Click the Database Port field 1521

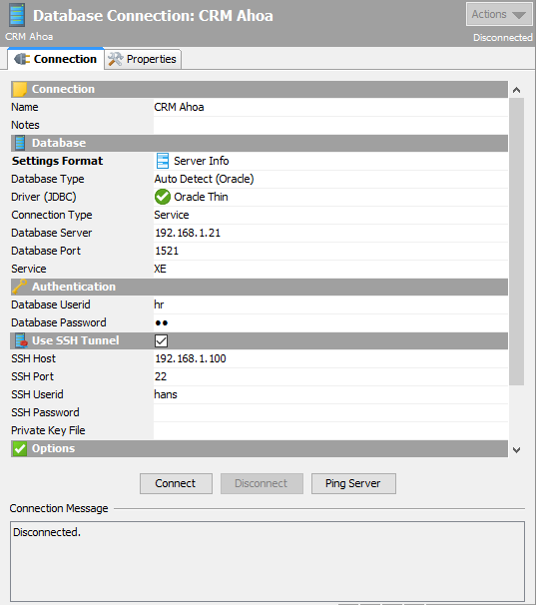coord(330,251)
